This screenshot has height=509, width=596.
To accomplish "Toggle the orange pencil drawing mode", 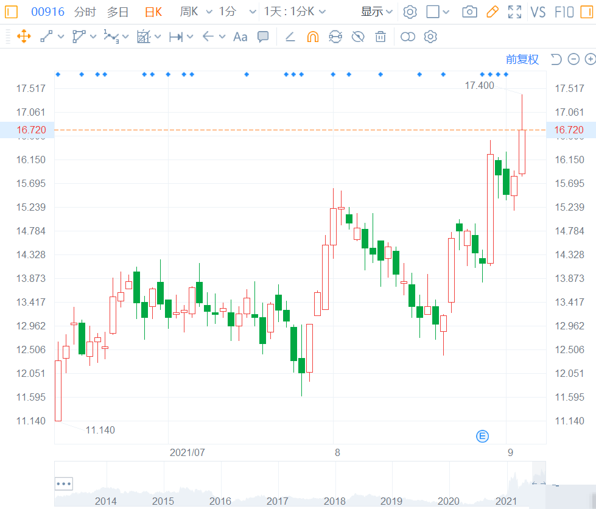I will (x=493, y=12).
